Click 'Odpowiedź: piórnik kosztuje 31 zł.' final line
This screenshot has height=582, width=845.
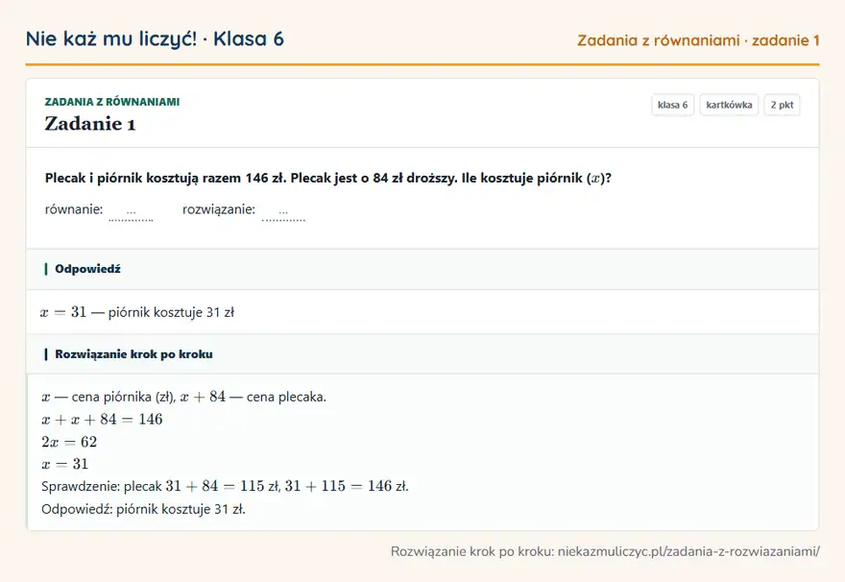(x=143, y=509)
